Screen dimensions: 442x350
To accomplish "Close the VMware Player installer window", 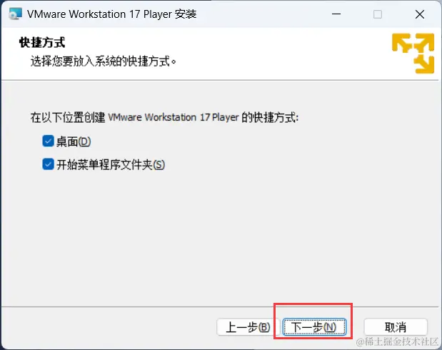I will coord(420,14).
